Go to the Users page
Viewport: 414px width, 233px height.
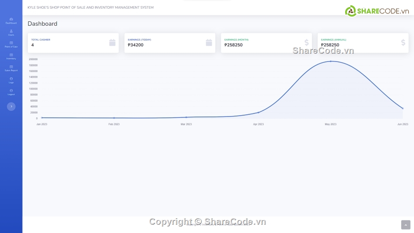(11, 32)
